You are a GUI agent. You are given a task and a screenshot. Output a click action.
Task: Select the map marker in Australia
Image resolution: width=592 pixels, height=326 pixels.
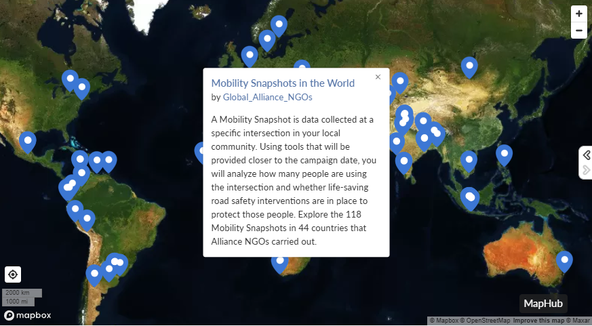pyautogui.click(x=564, y=260)
